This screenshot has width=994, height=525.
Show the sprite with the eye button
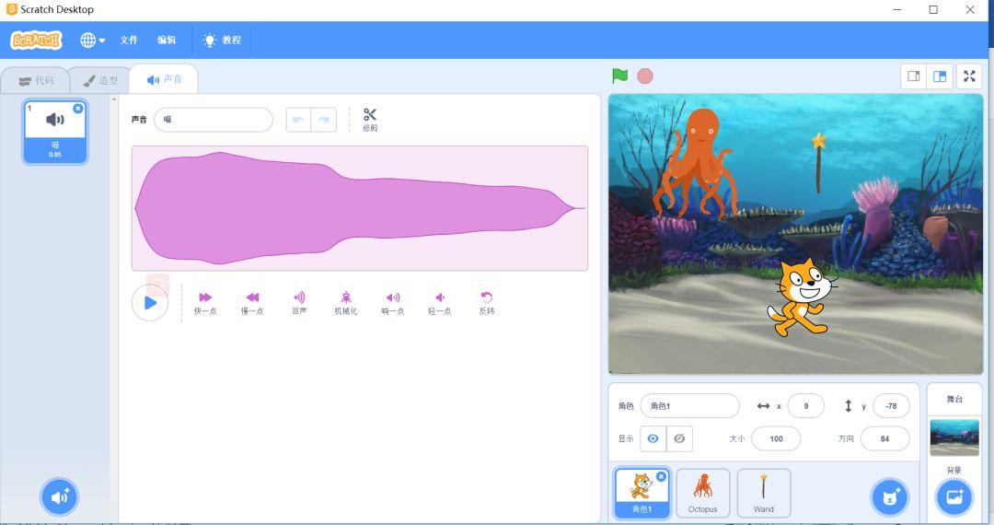click(x=653, y=438)
